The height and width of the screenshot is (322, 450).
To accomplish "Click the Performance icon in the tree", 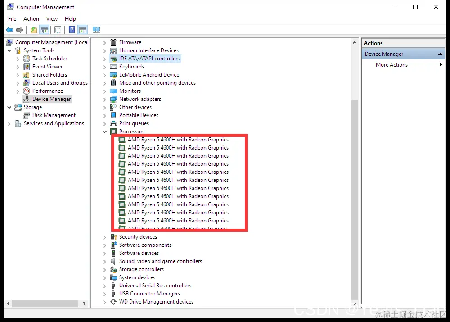I will pos(27,91).
